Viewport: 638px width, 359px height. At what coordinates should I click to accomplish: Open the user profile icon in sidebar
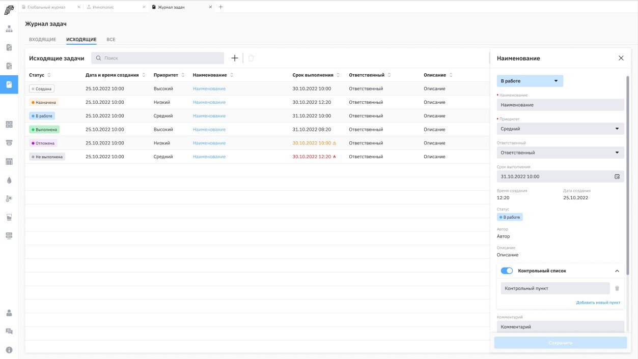coord(9,313)
